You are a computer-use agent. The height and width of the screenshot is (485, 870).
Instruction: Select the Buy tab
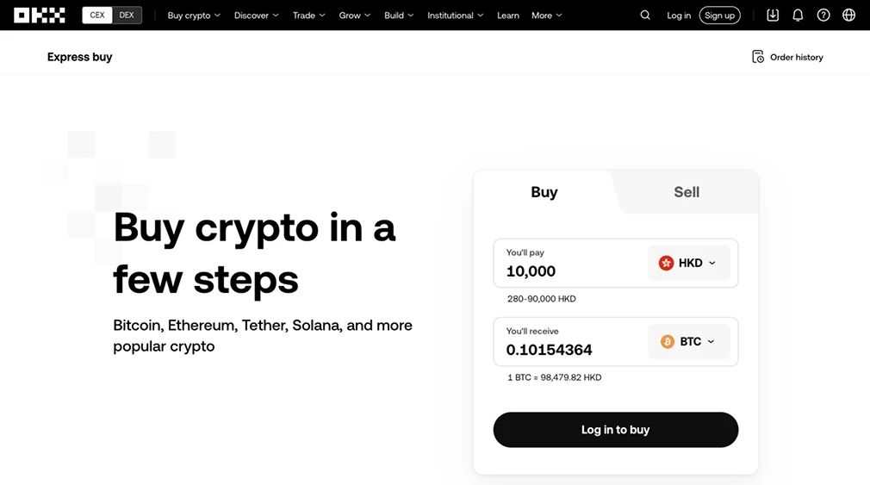544,192
